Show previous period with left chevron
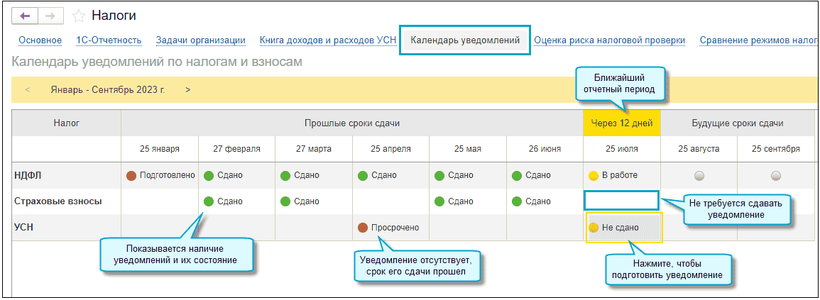The image size is (820, 300). coord(28,90)
